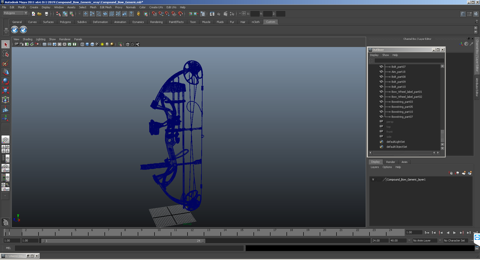Screen dimensions: 480x260
Task: Click the Save Scene disk icon
Action: click(46, 14)
